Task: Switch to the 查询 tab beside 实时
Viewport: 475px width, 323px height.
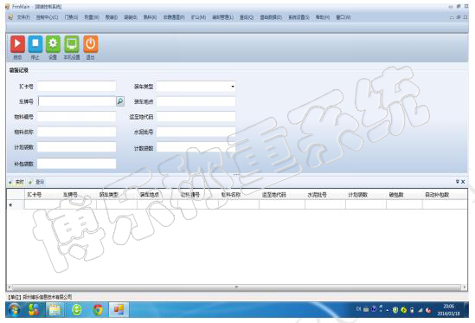Action: point(40,182)
